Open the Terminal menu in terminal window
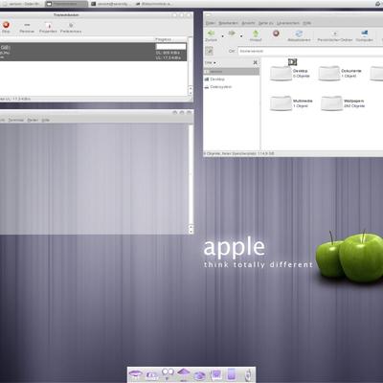Image resolution: width=383 pixels, height=383 pixels. [16, 120]
